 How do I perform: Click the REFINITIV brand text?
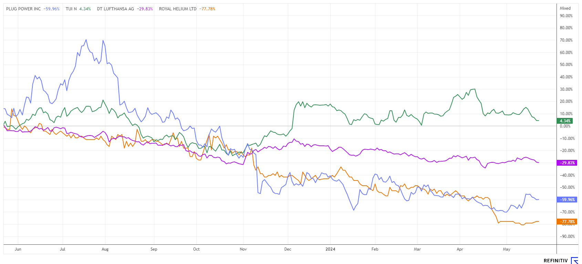555,261
